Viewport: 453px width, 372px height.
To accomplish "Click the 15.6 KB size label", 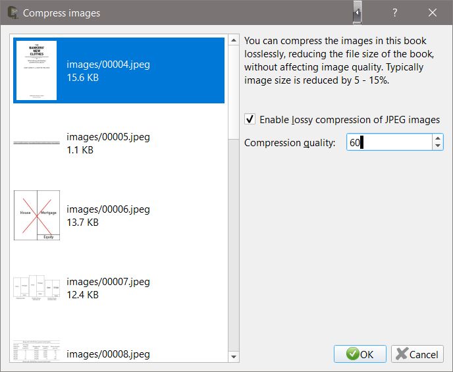I will point(82,78).
